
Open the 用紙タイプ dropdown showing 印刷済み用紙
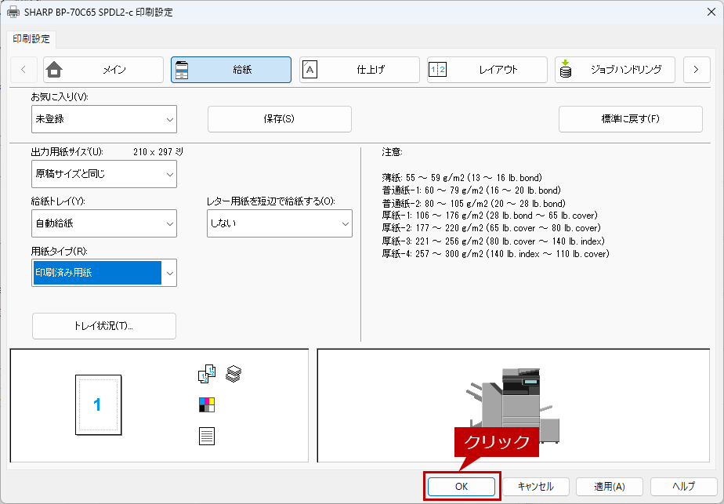point(104,273)
